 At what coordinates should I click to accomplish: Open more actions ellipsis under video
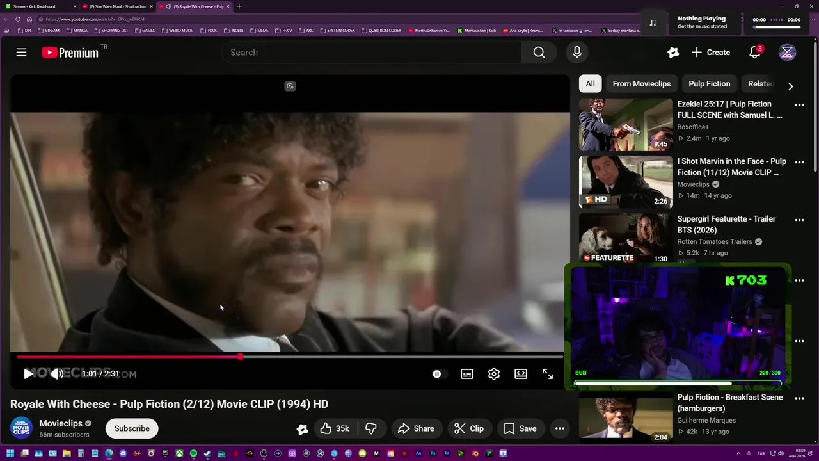point(560,428)
